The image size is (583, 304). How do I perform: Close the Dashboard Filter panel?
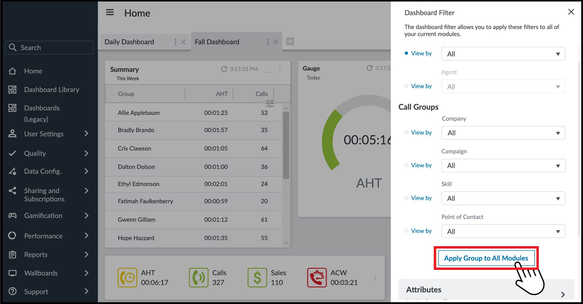tap(571, 12)
